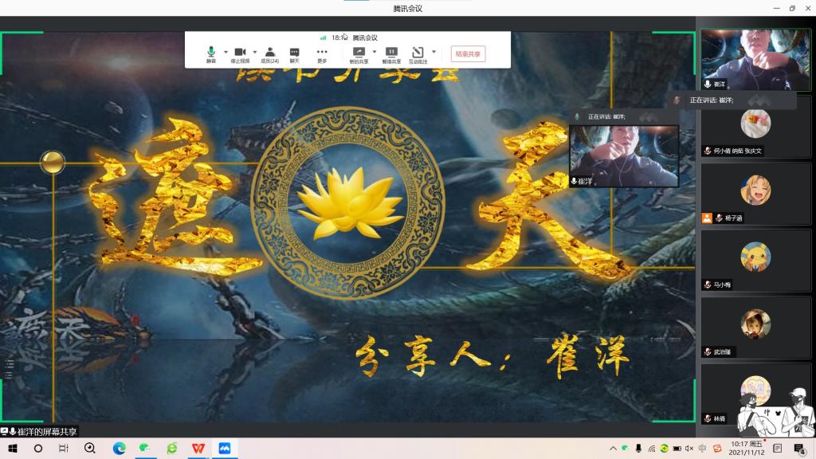Select 崔洋's video thumbnail in participant sidebar

click(755, 60)
